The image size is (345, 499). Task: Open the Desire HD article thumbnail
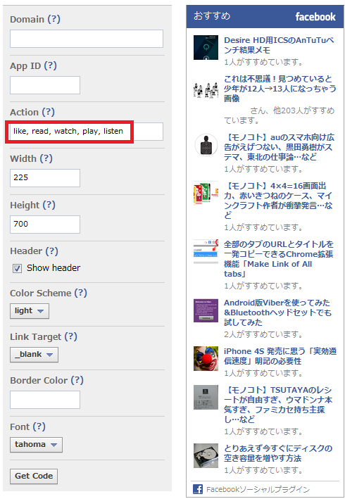pyautogui.click(x=206, y=47)
